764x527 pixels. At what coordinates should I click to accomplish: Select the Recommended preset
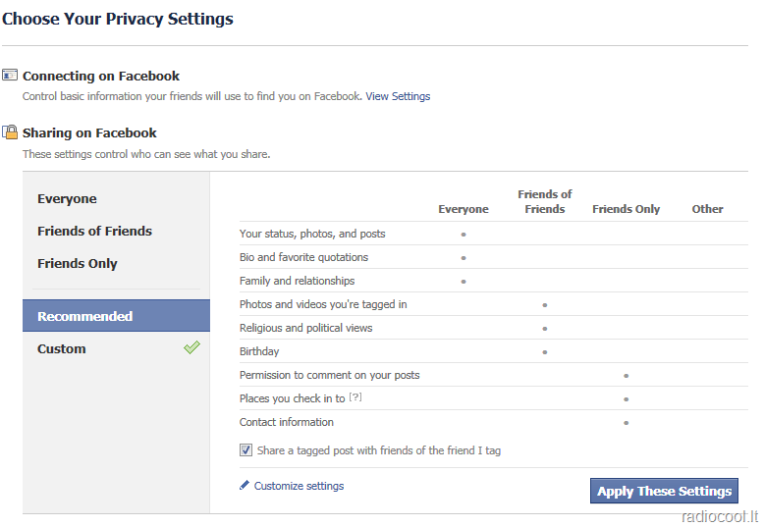point(116,316)
